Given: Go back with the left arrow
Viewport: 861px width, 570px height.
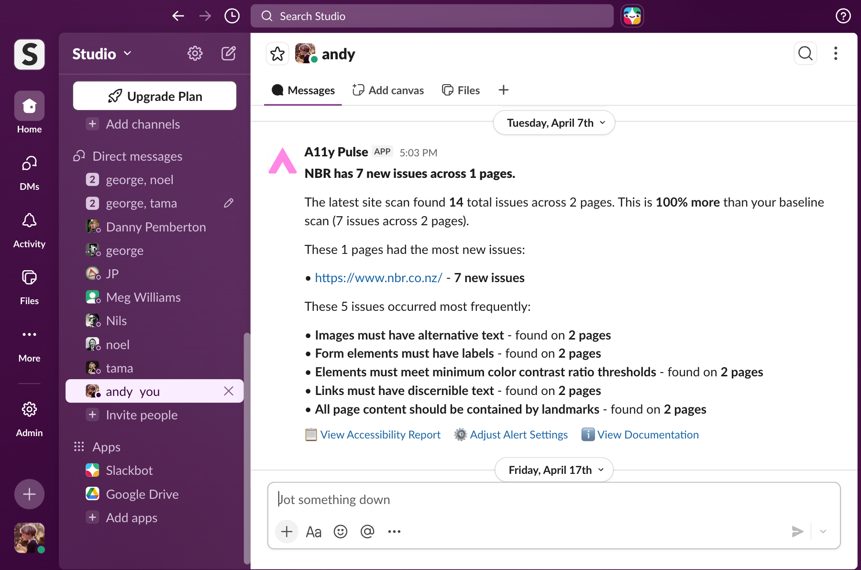Looking at the screenshot, I should 178,16.
